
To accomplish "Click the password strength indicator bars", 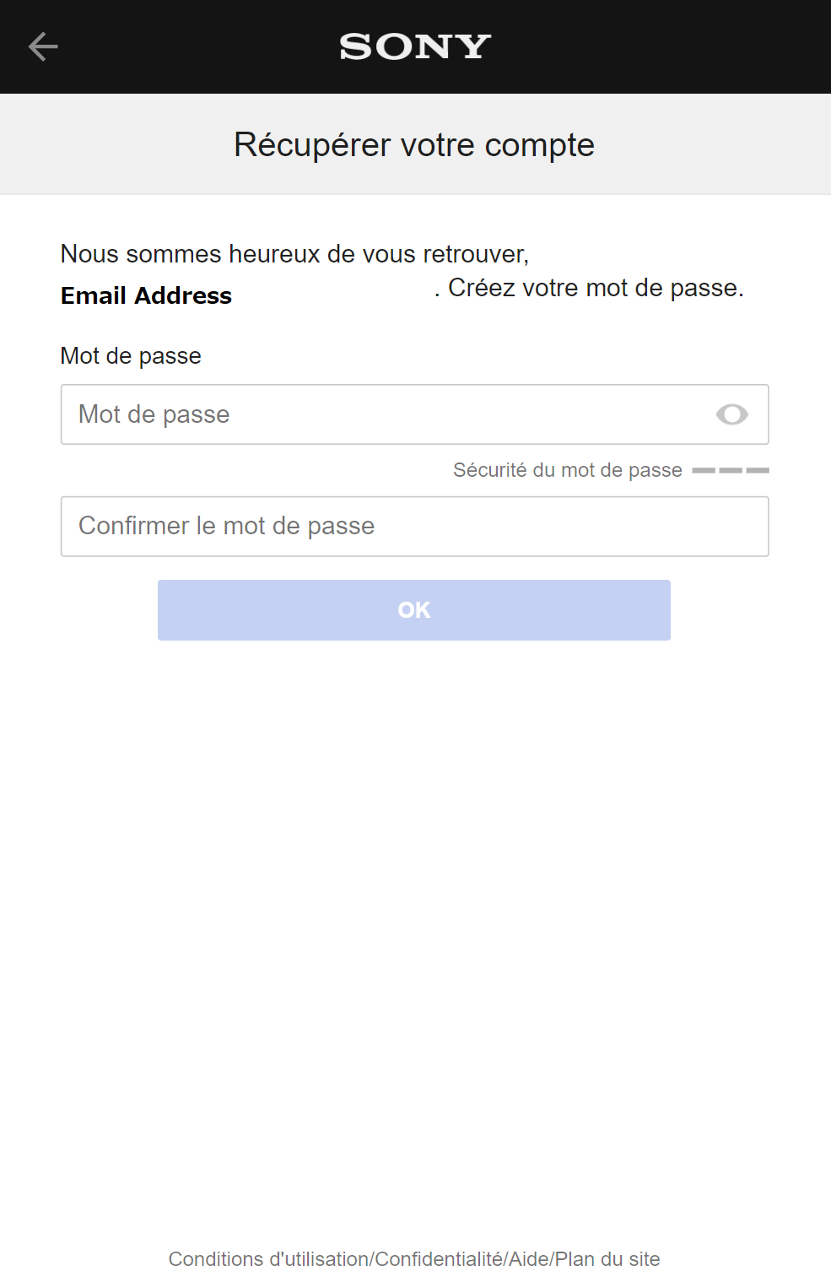I will tap(731, 469).
